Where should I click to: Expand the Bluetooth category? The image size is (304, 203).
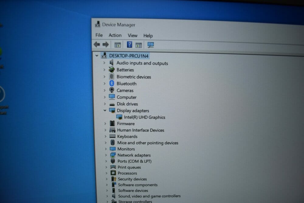tap(105, 83)
